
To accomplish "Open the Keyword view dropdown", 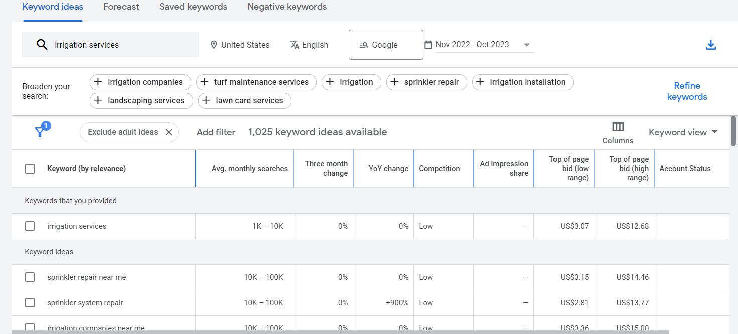I will coord(683,132).
